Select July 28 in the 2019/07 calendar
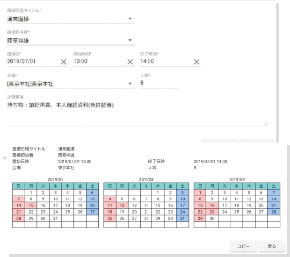This screenshot has height=257, width=290. point(19,218)
